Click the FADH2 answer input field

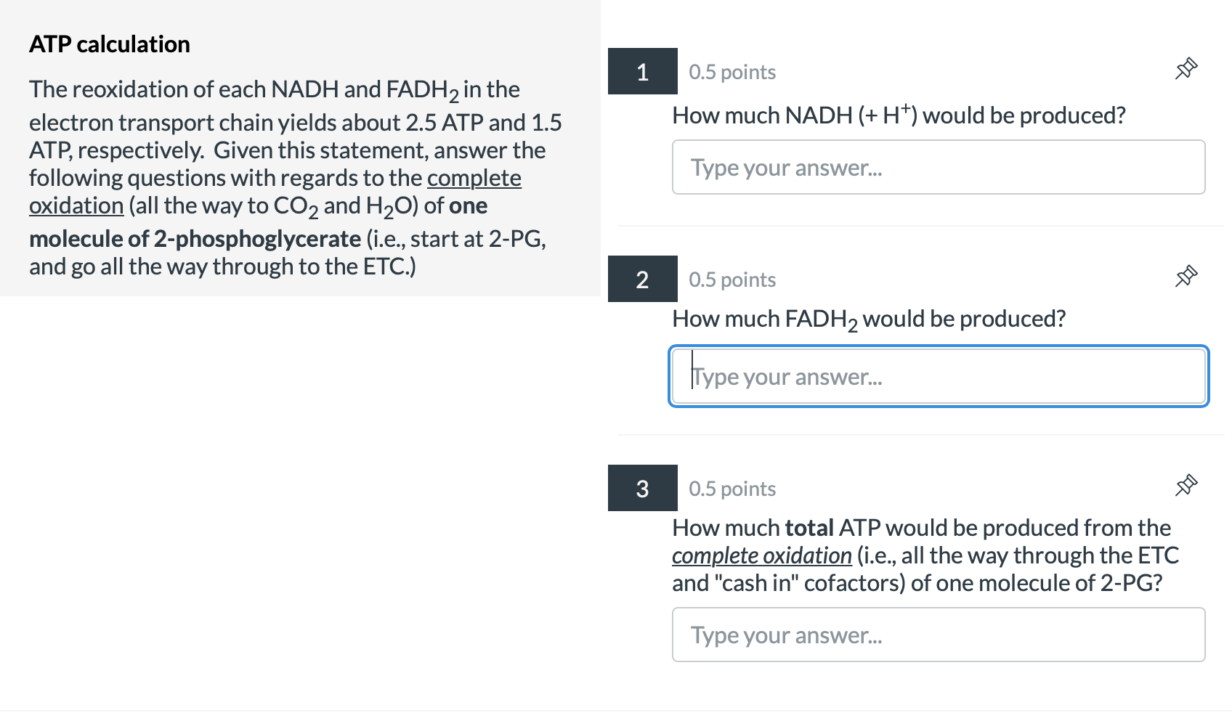[x=939, y=376]
